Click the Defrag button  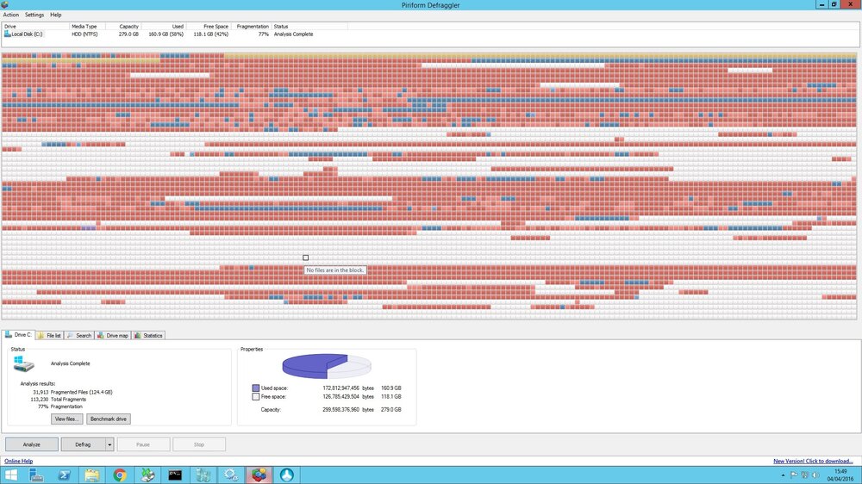pyautogui.click(x=83, y=444)
